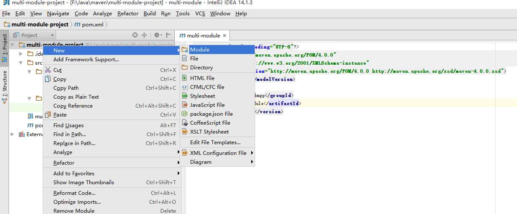Choose New Module from submenu

(217, 49)
